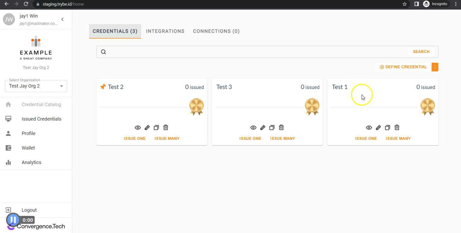Delete the Test 1 credential (trash icon)
Image resolution: width=461 pixels, height=233 pixels.
tap(397, 128)
